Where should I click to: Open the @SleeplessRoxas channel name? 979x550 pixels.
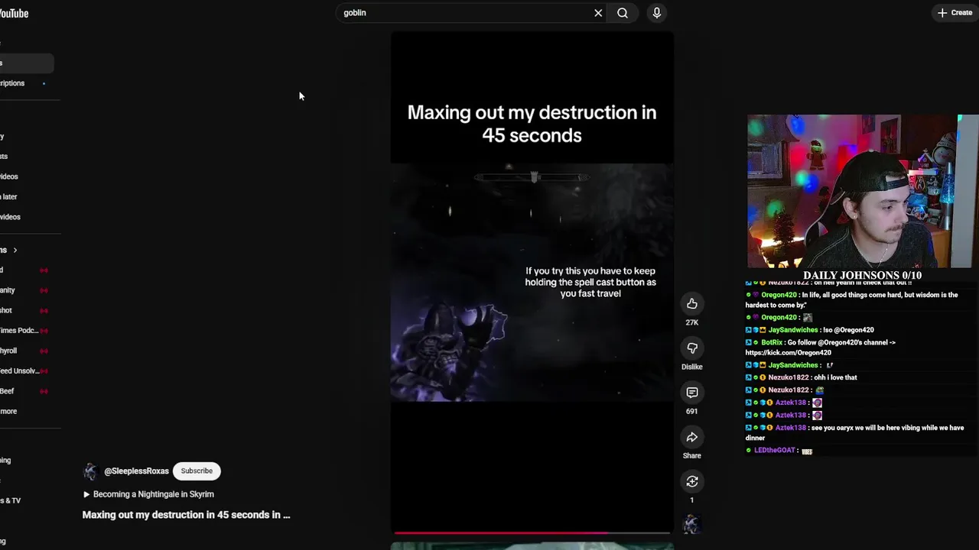136,471
